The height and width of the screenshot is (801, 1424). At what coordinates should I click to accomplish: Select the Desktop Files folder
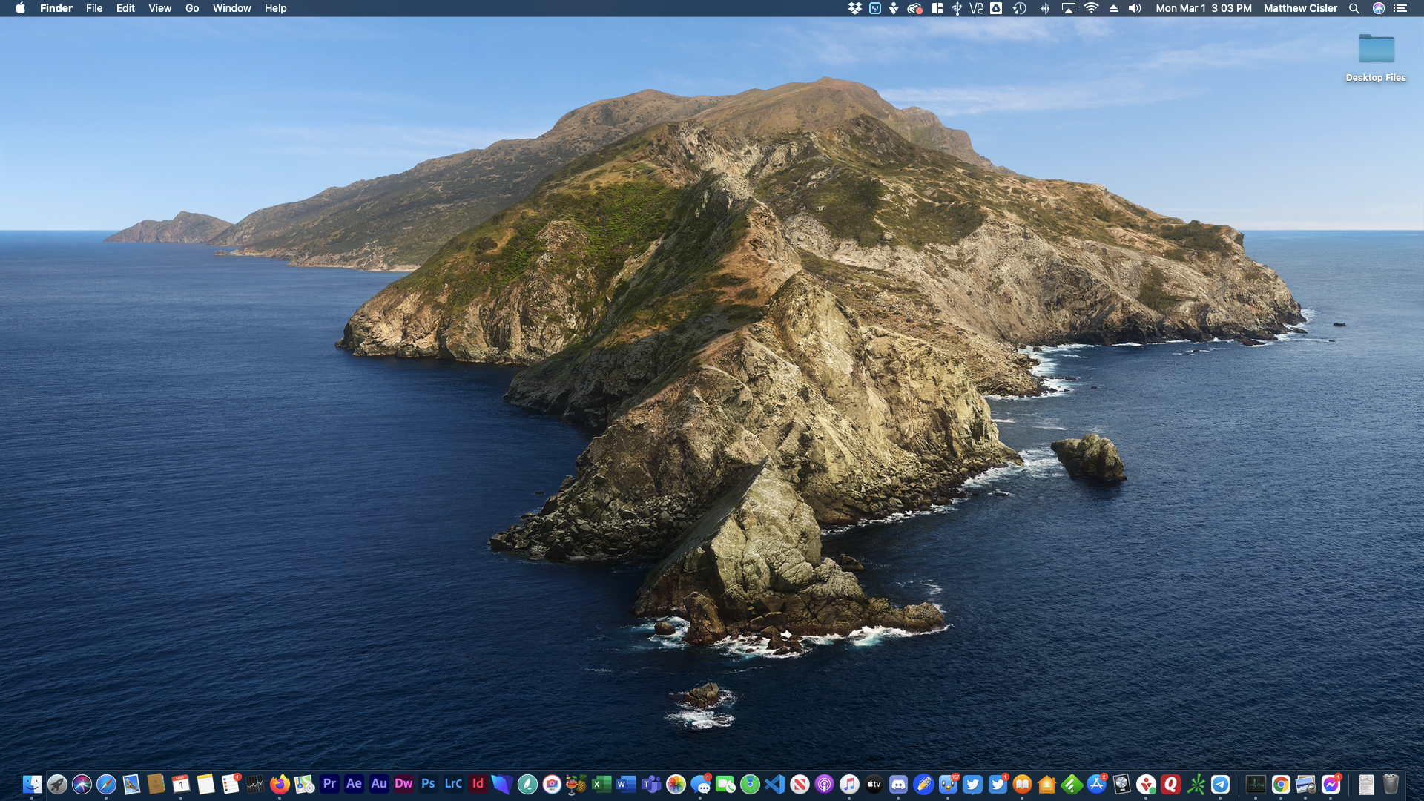click(x=1376, y=50)
